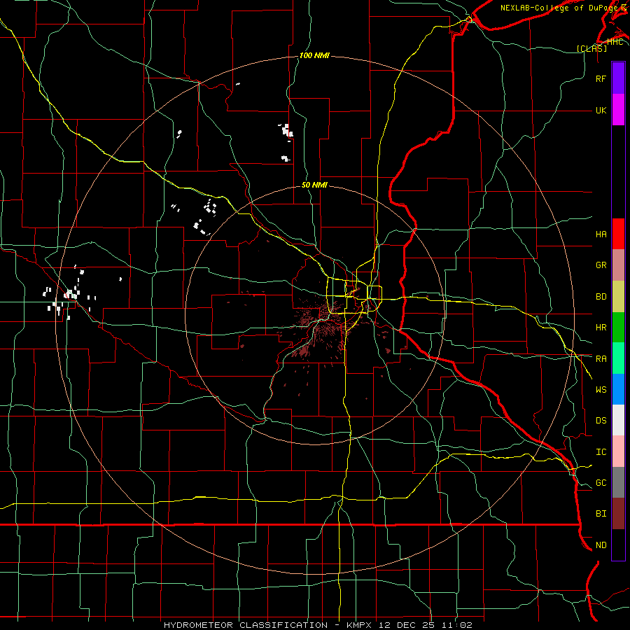The width and height of the screenshot is (630, 630).
Task: Click the IC legend label
Action: tap(601, 452)
